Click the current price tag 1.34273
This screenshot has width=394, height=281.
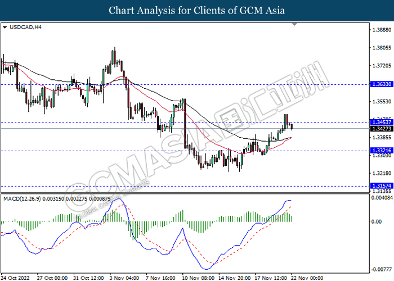(382, 129)
